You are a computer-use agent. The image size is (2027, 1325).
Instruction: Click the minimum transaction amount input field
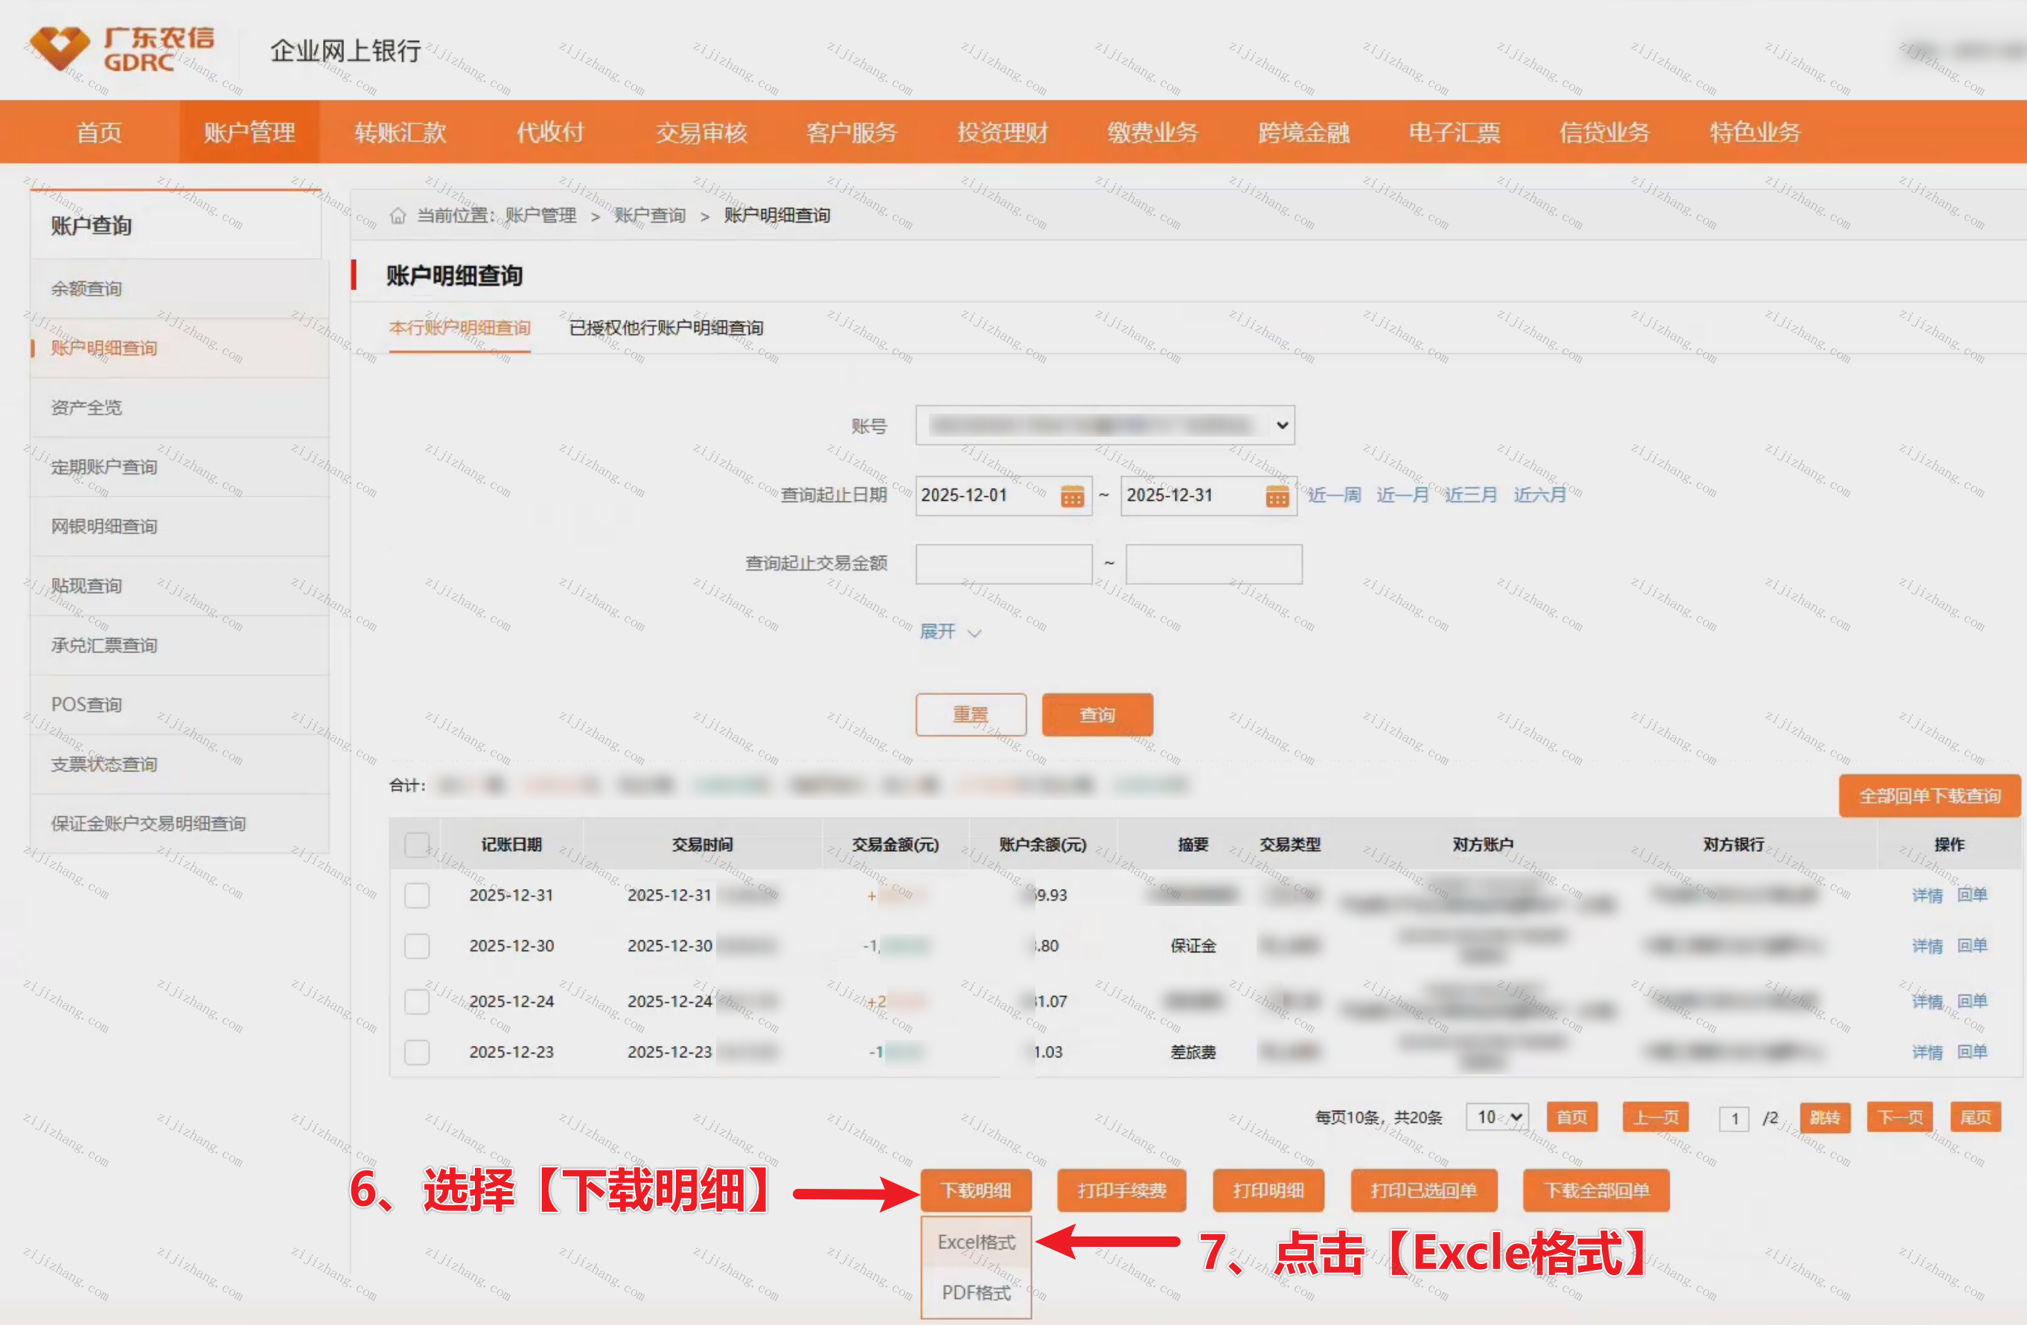coord(1003,563)
